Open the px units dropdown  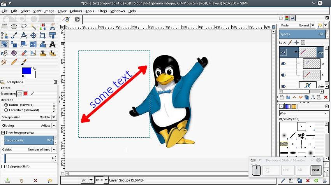pyautogui.click(x=91, y=180)
